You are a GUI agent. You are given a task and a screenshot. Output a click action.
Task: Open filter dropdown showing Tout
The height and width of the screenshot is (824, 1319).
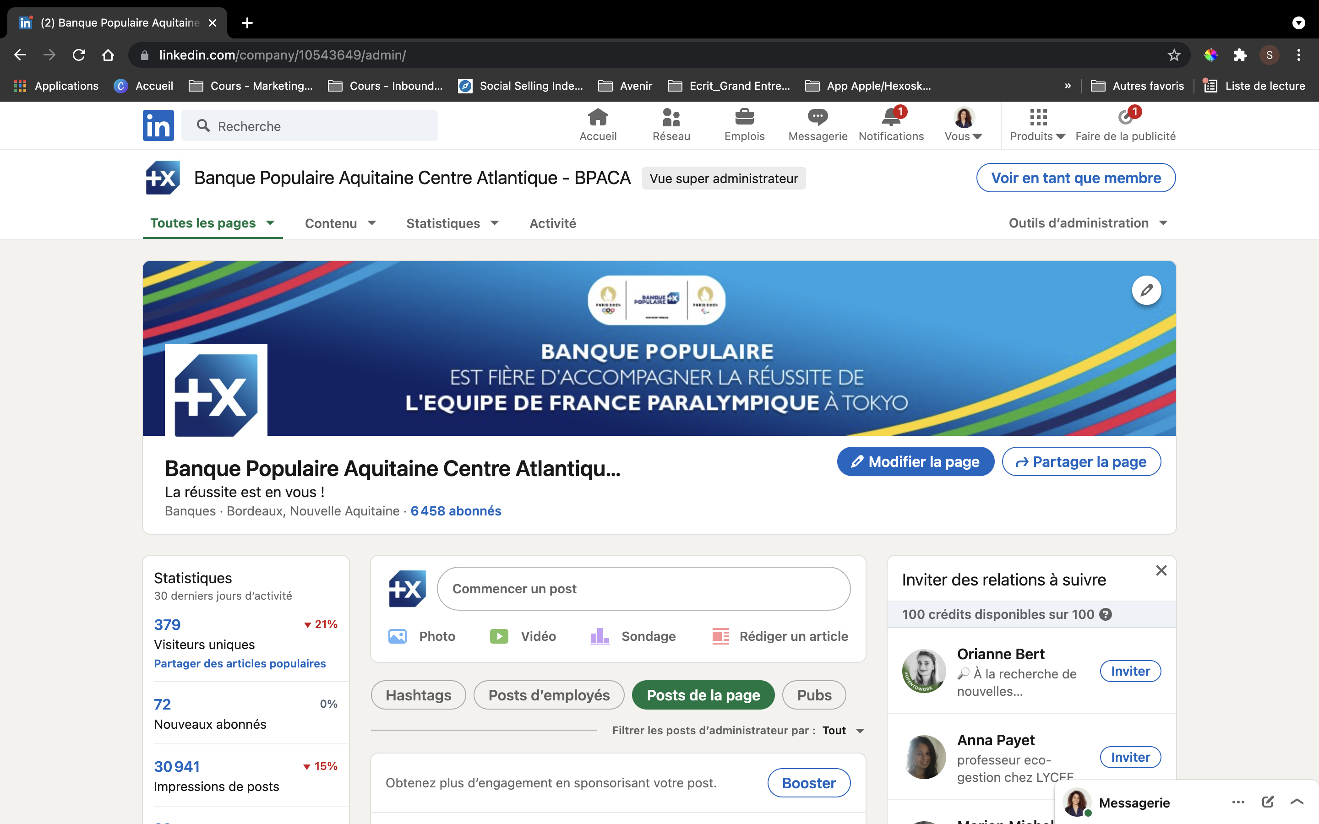843,730
